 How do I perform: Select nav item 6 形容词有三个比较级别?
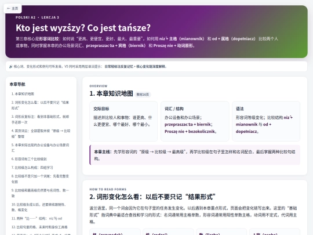(x=29, y=159)
